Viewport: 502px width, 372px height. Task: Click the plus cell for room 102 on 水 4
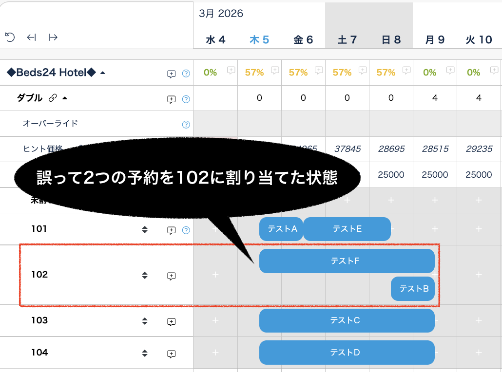pyautogui.click(x=215, y=275)
